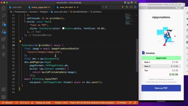Open the Search view in activity bar
This screenshot has height=106, width=188.
coord(4,16)
